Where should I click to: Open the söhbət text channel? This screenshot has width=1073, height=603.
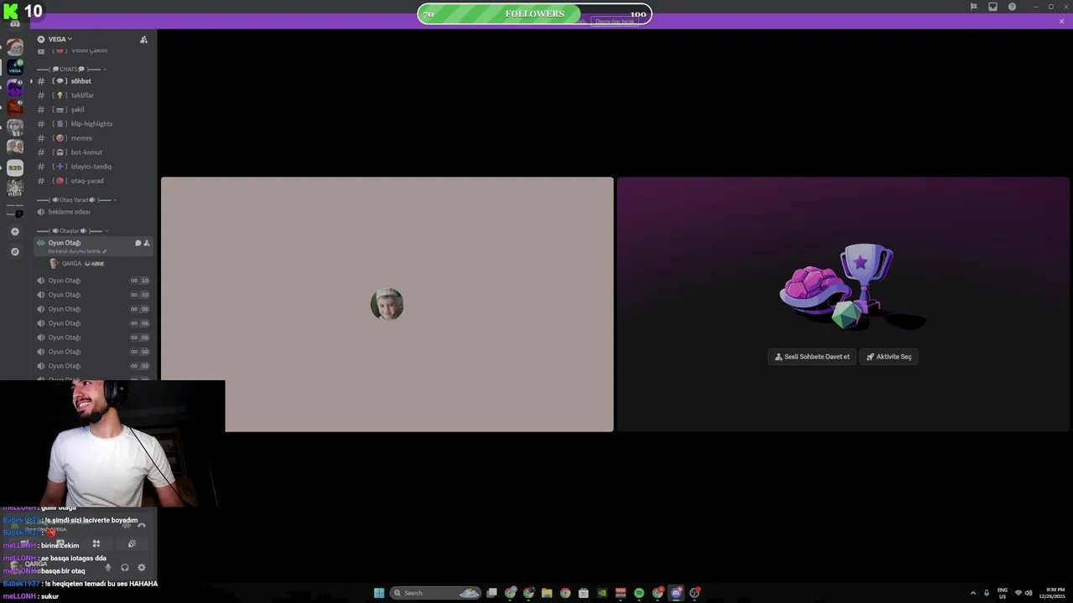[x=94, y=81]
